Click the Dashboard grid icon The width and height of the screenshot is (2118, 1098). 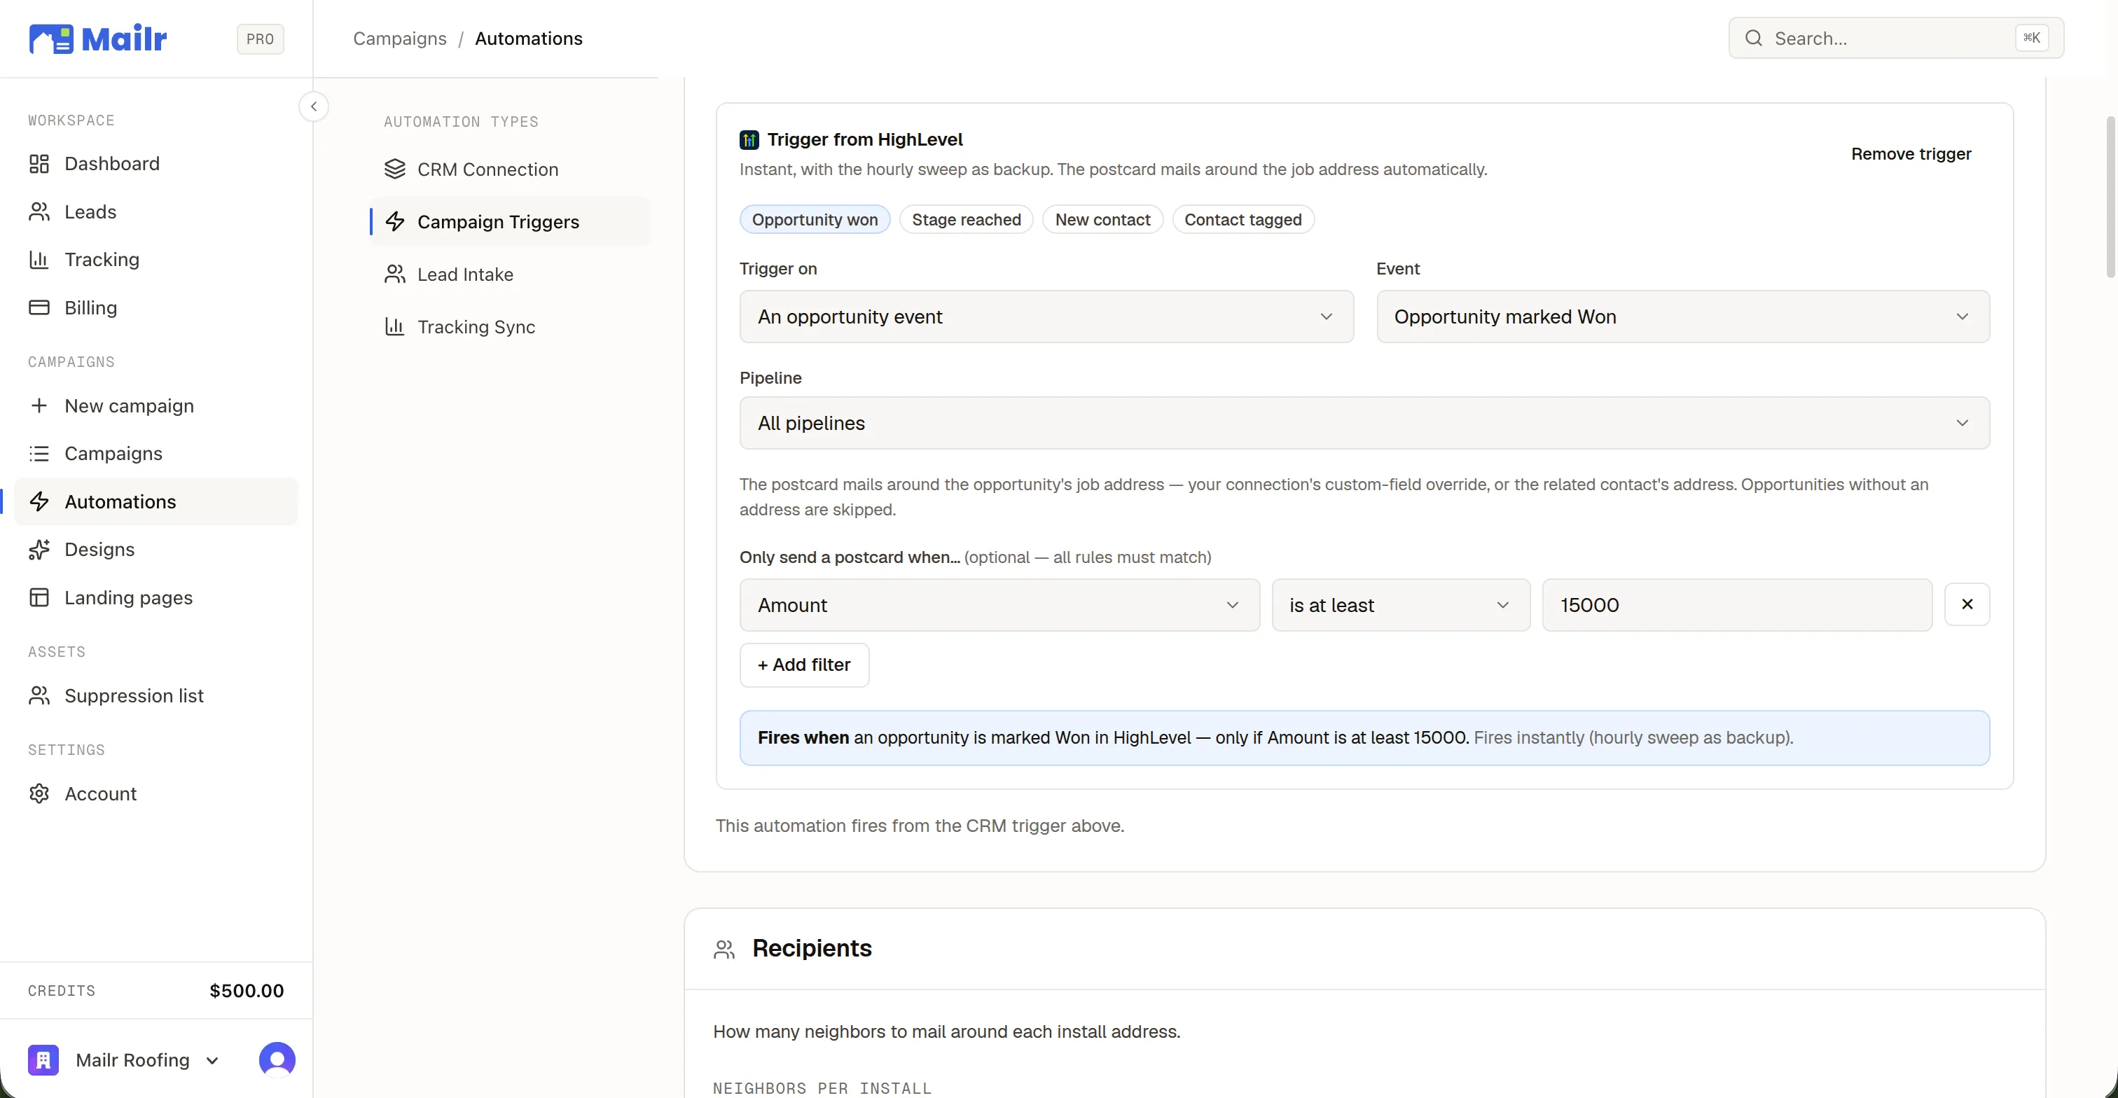[x=39, y=164]
